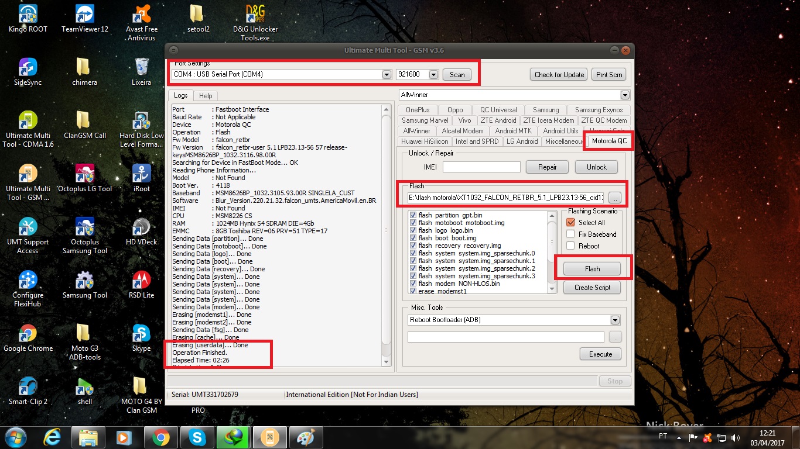Open the shell desktop shortcut
The image size is (800, 449).
(x=85, y=391)
